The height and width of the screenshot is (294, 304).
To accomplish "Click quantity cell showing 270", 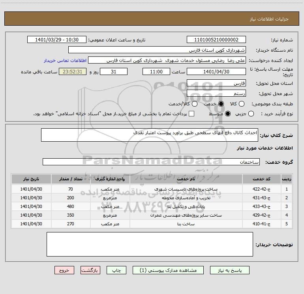I will tap(71, 224).
